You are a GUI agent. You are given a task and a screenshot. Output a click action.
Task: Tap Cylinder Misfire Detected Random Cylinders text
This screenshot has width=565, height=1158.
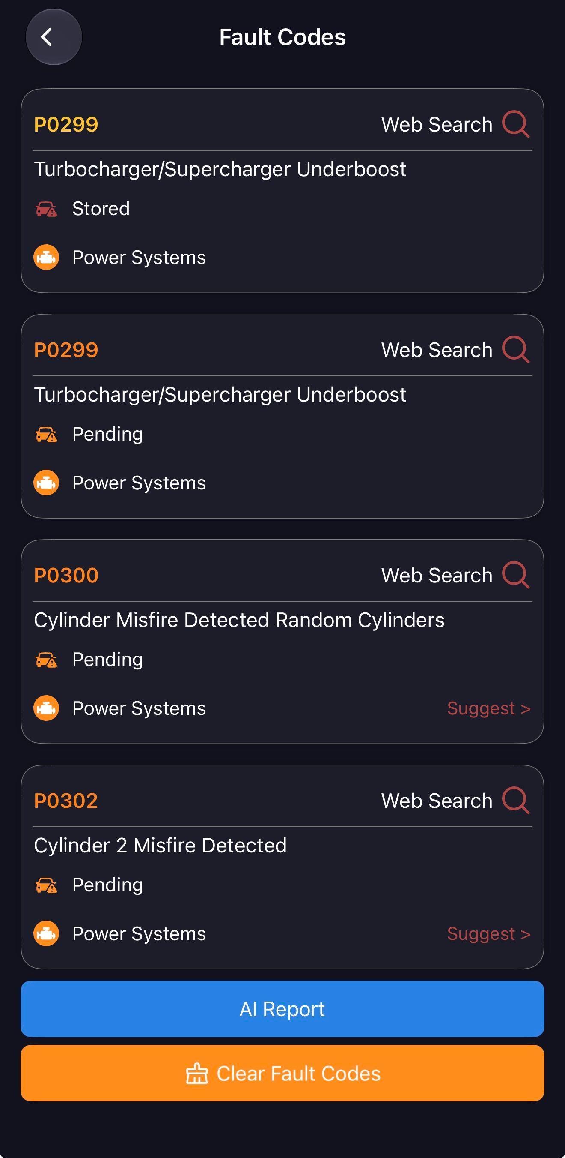pos(239,620)
